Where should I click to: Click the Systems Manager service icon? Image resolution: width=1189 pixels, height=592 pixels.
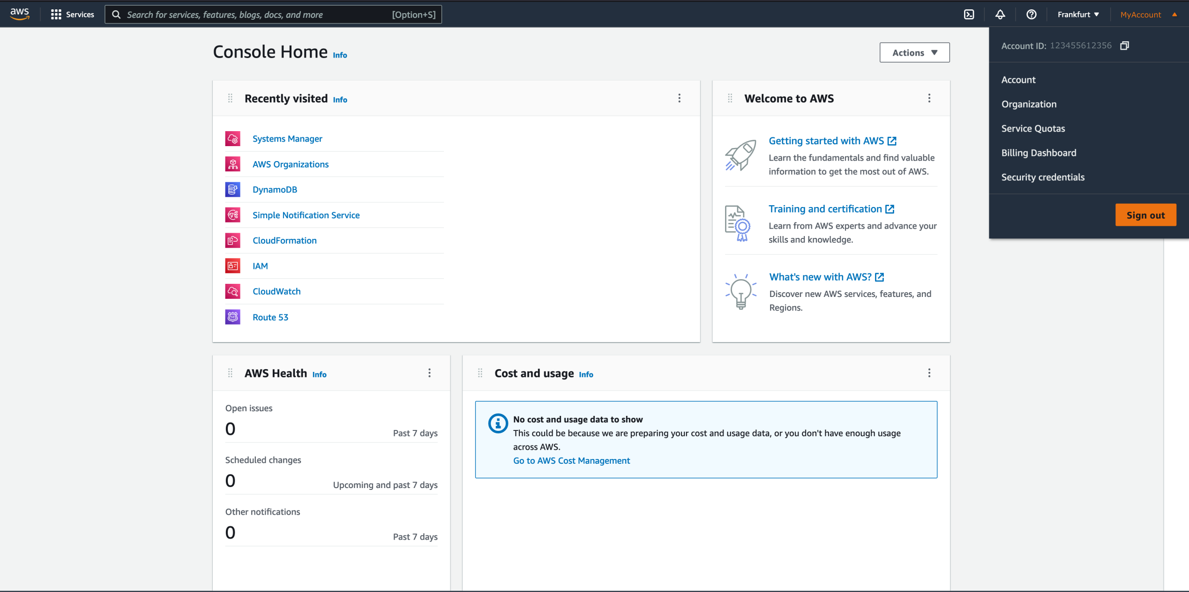(233, 139)
